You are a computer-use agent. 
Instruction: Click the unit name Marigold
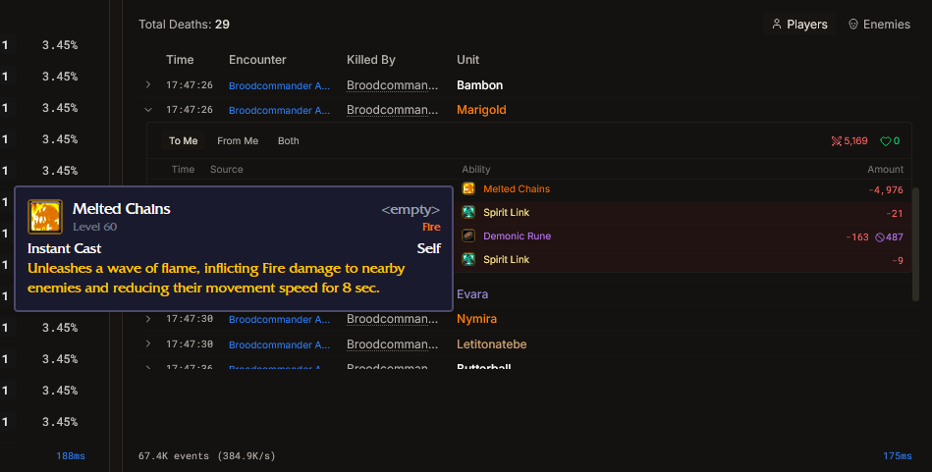pyautogui.click(x=481, y=110)
